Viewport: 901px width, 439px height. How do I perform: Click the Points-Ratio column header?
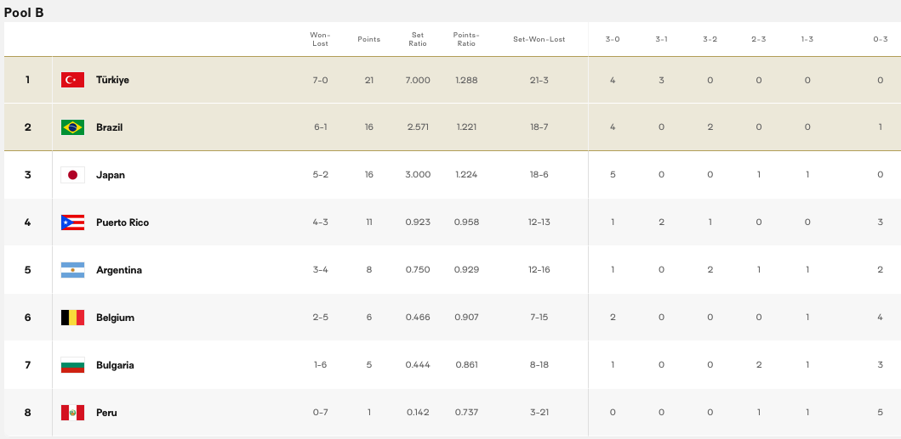coord(466,39)
